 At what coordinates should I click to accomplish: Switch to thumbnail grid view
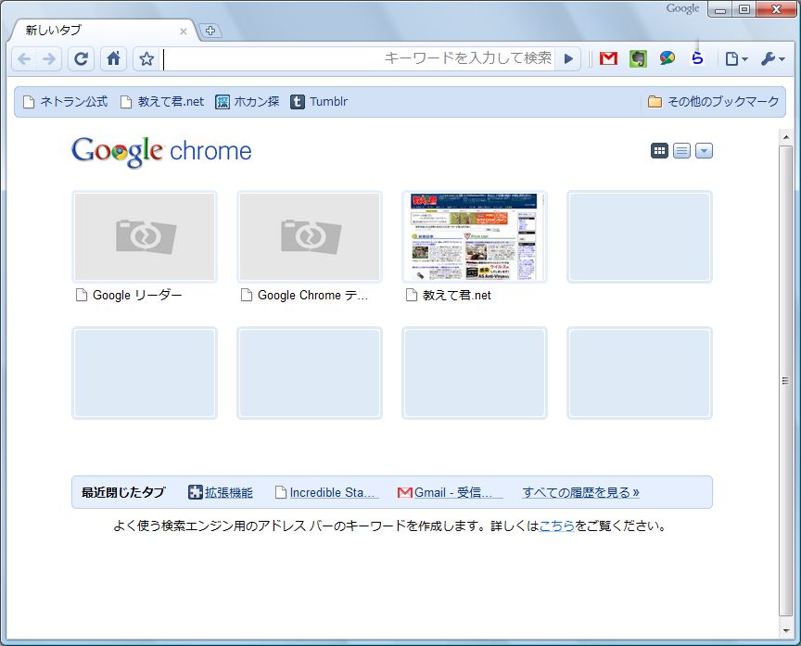tap(659, 151)
